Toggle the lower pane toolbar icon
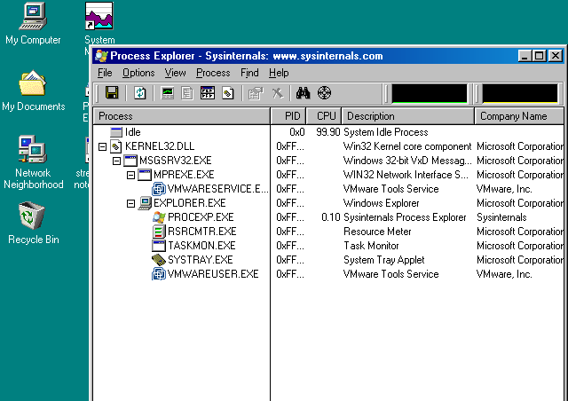This screenshot has height=401, width=568. point(208,93)
